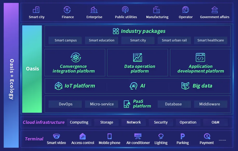Click the Government affairs label

tap(215, 17)
